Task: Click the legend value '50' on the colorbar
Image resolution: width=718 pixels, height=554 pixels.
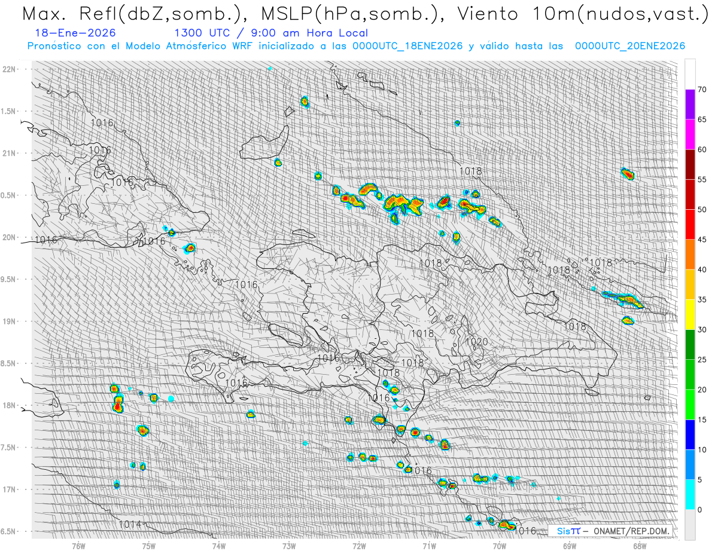Action: [702, 210]
